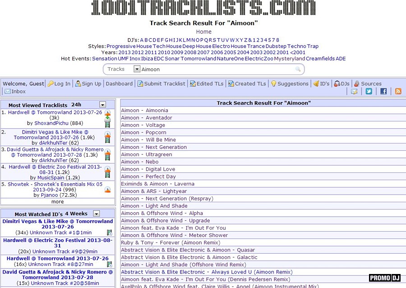Image resolution: width=406 pixels, height=288 pixels.
Task: Open track 'Aimoon - Popcorn'
Action: [x=144, y=132]
